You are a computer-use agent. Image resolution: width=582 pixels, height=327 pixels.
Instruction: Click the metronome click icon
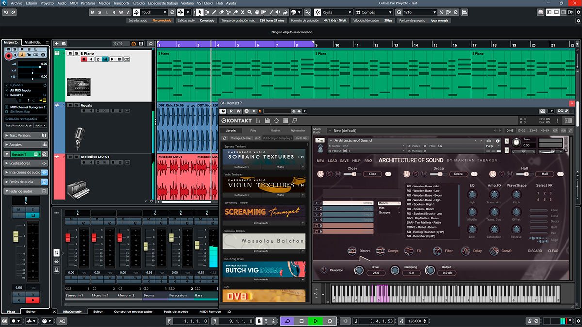click(530, 321)
